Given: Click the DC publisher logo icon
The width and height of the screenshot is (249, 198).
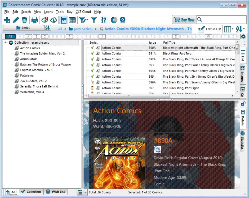Looking at the screenshot, I should point(157,150).
